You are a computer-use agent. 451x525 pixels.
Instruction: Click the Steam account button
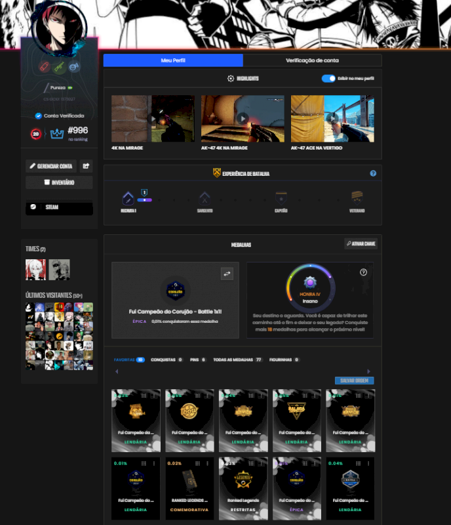59,207
